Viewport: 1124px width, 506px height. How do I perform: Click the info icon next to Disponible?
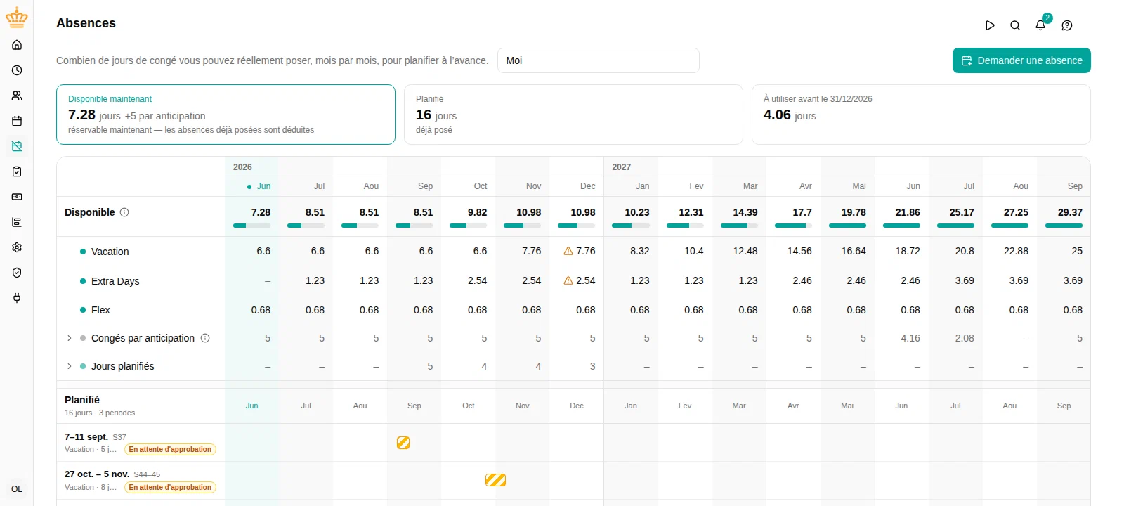[x=124, y=212]
